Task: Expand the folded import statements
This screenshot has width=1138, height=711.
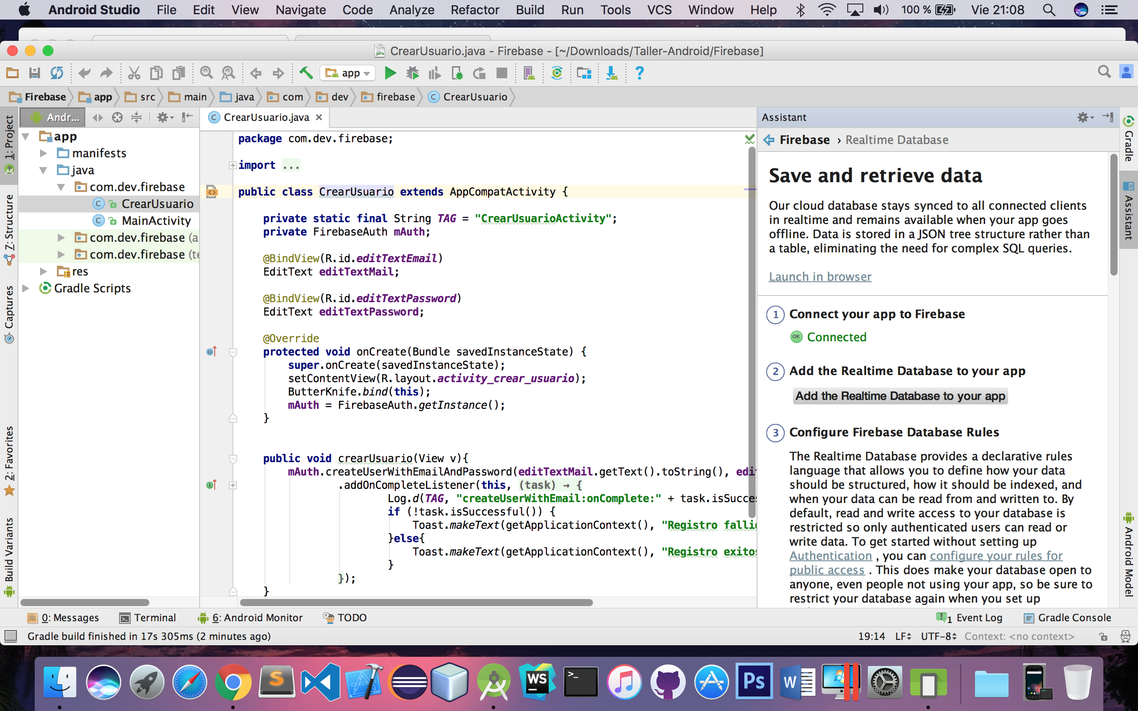Action: point(233,165)
